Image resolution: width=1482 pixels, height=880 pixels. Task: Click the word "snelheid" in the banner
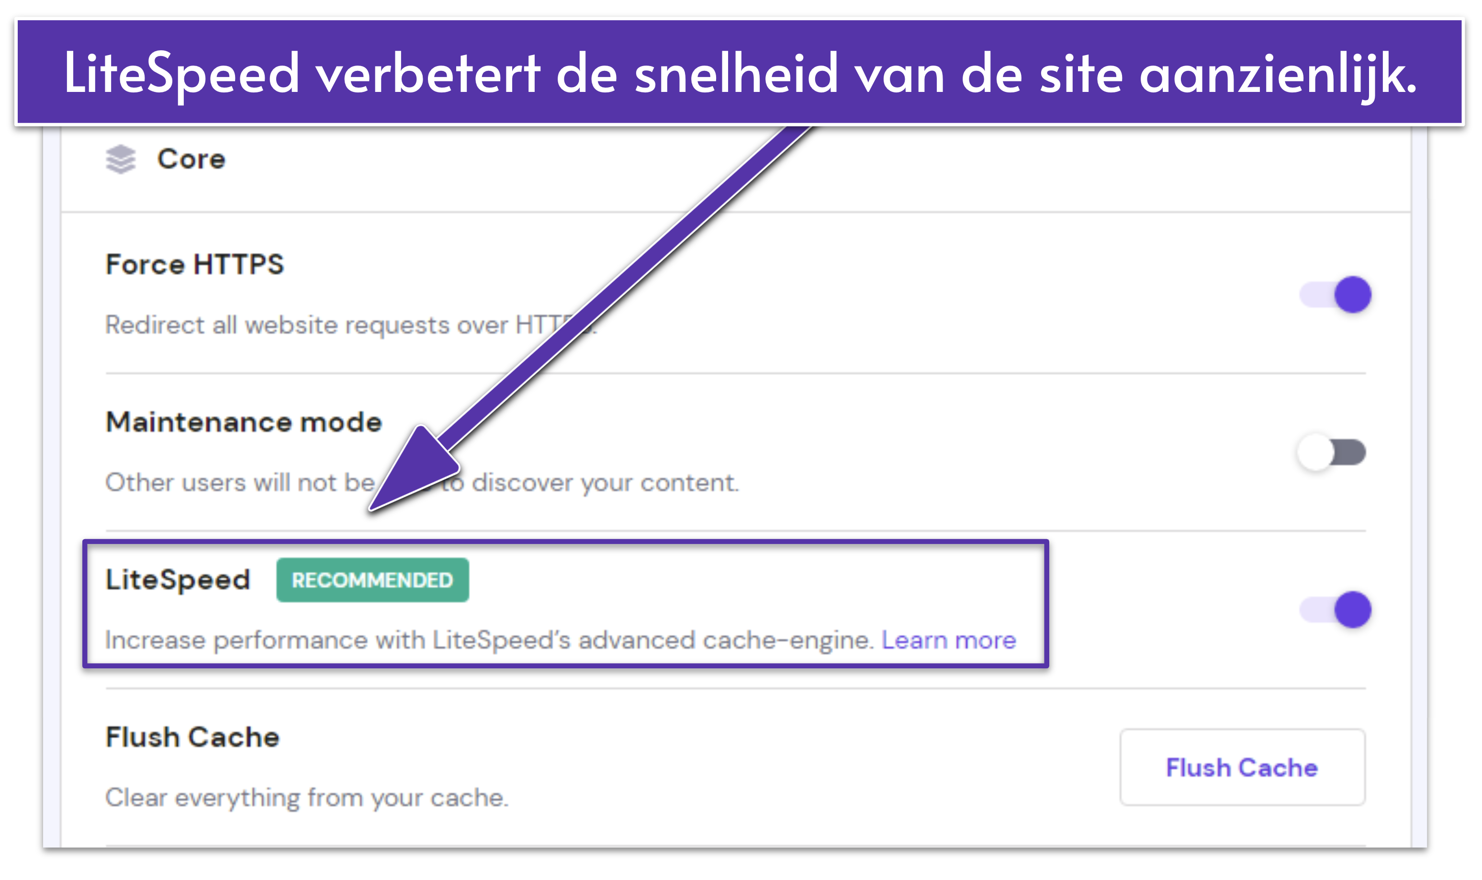tap(736, 74)
